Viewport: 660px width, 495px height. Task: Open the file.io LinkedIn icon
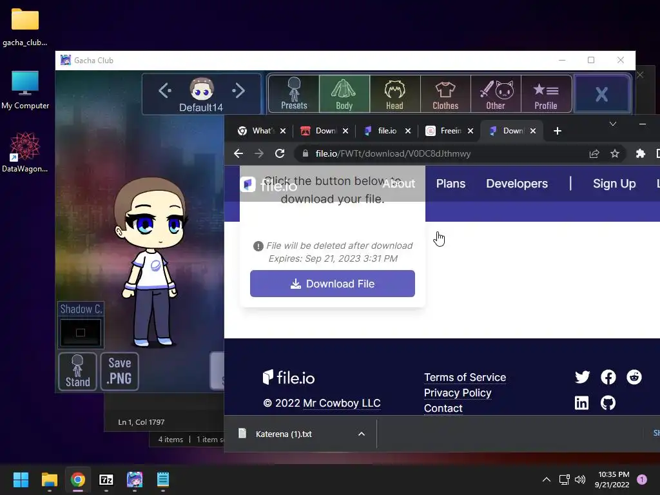pyautogui.click(x=582, y=403)
